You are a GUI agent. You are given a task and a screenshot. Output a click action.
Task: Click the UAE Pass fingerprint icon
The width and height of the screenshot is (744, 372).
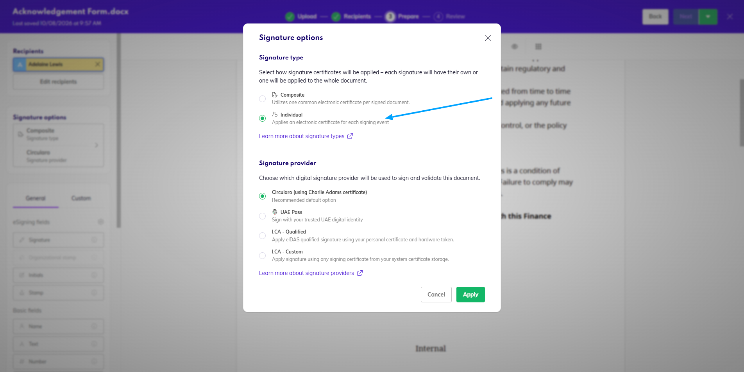275,212
